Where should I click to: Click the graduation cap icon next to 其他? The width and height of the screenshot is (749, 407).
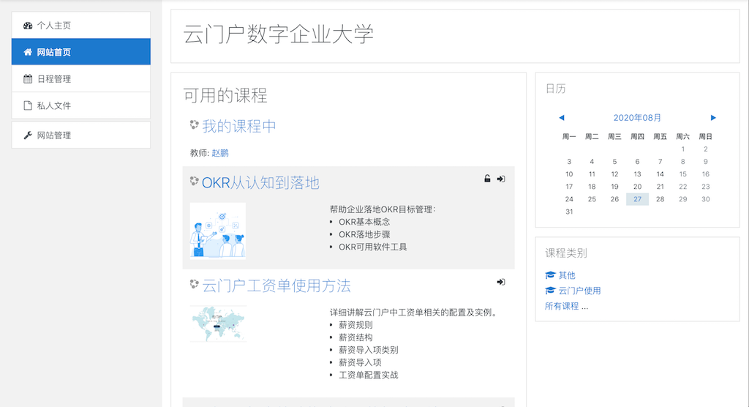coord(550,275)
